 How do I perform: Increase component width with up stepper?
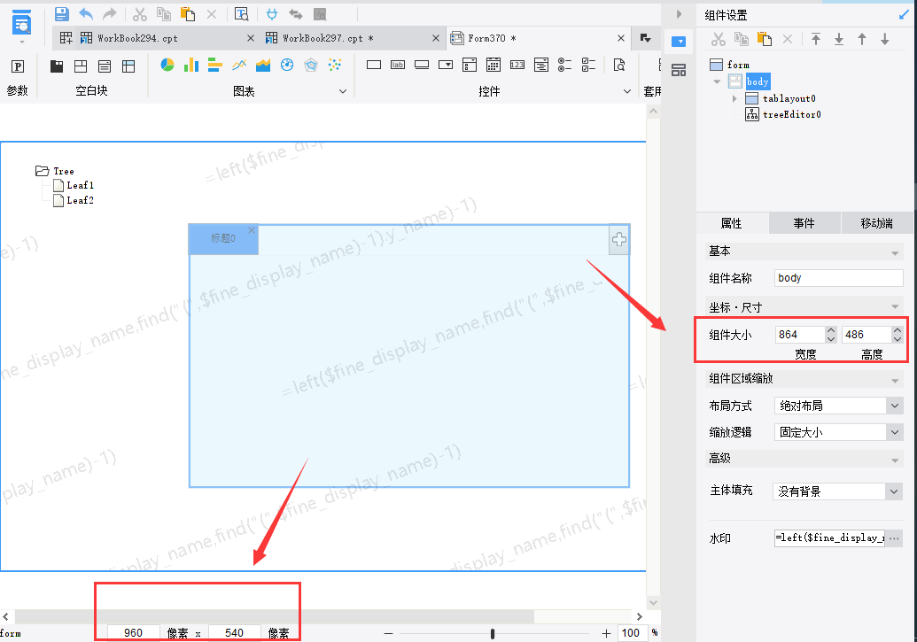click(831, 330)
